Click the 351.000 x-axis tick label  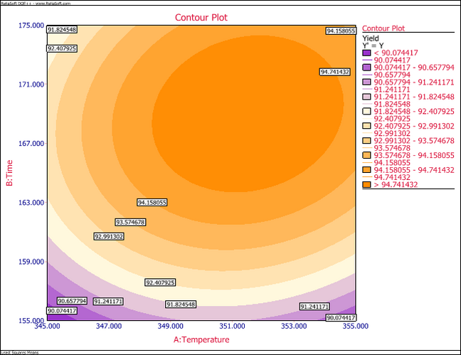232,326
